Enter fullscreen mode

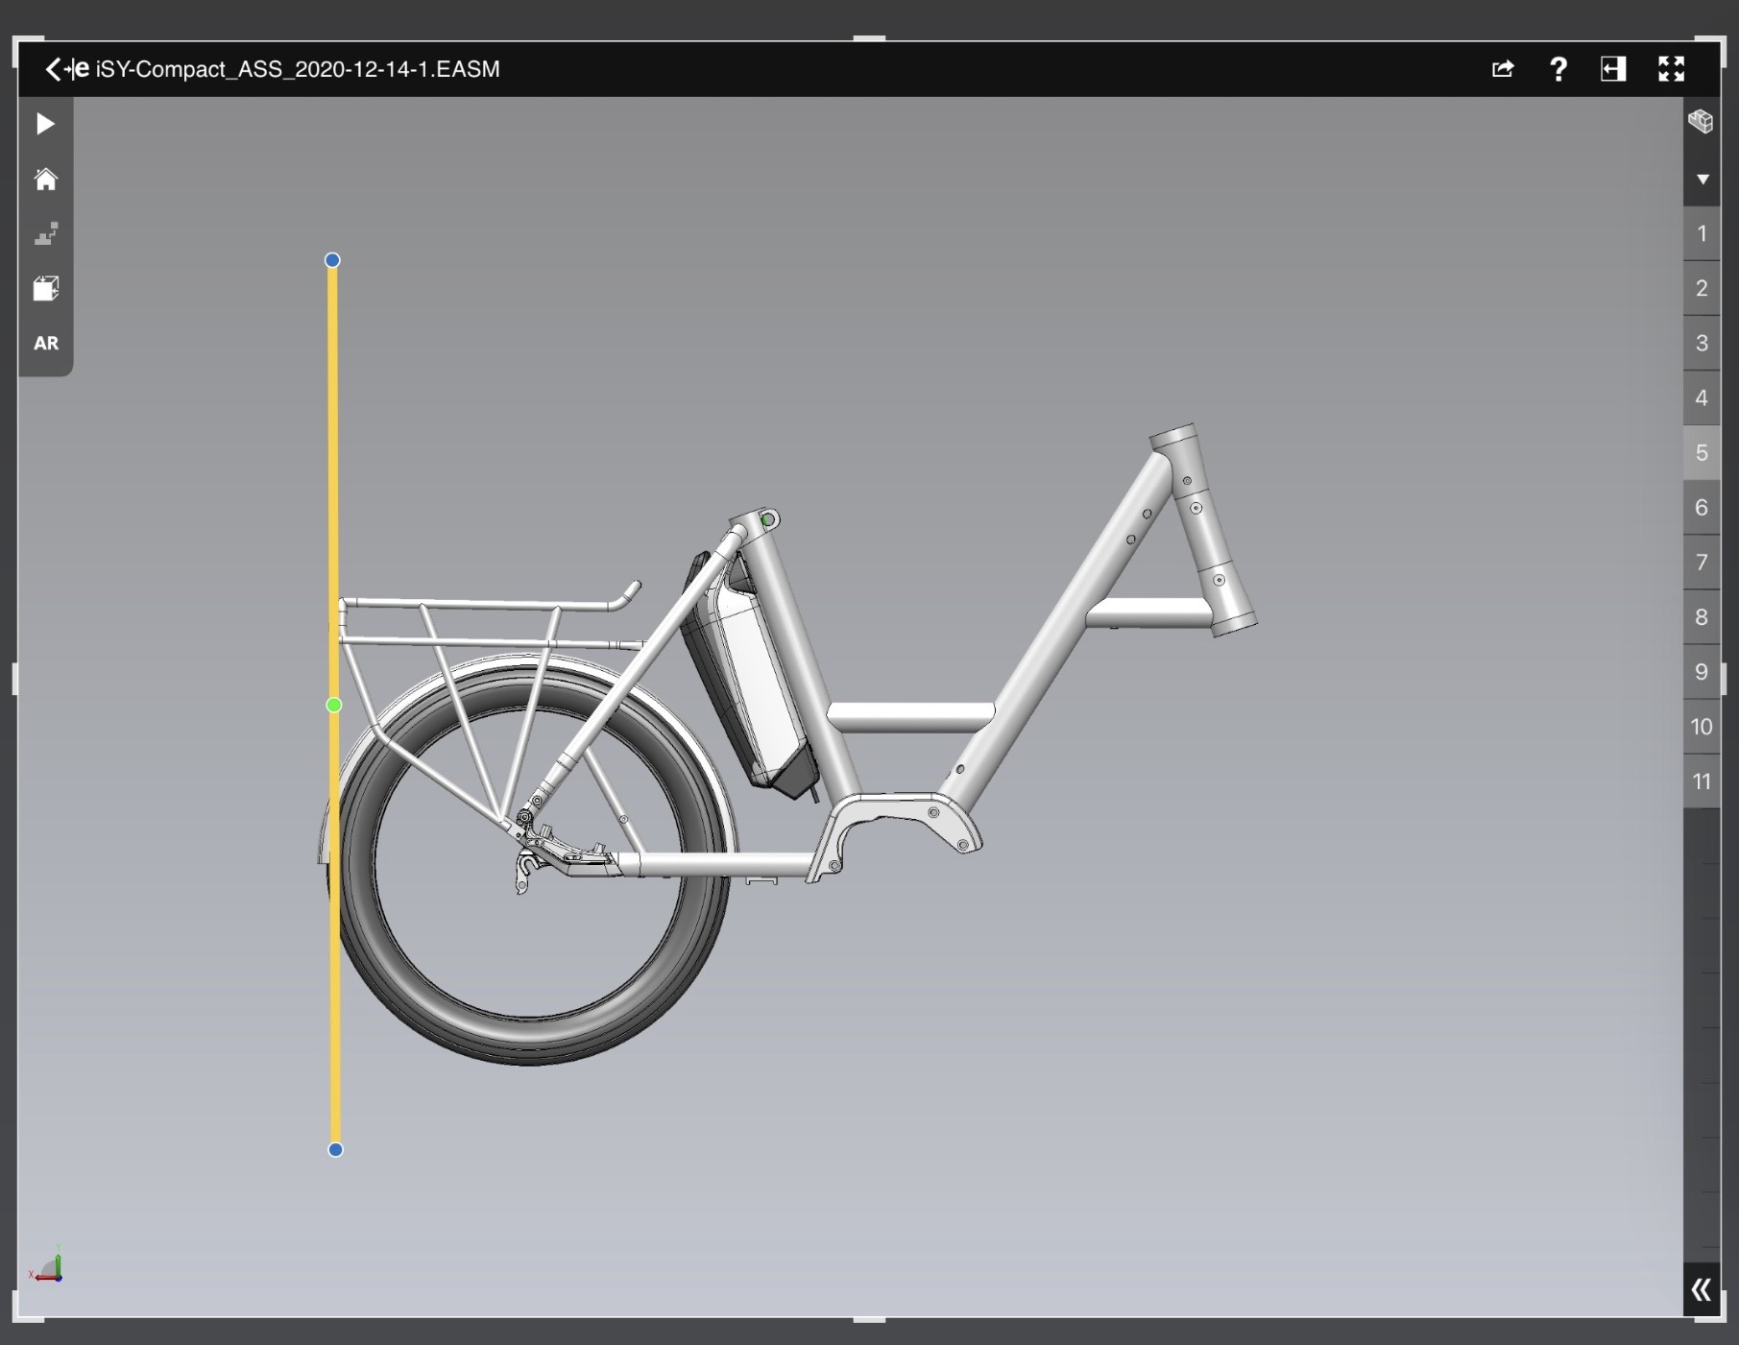[1671, 69]
